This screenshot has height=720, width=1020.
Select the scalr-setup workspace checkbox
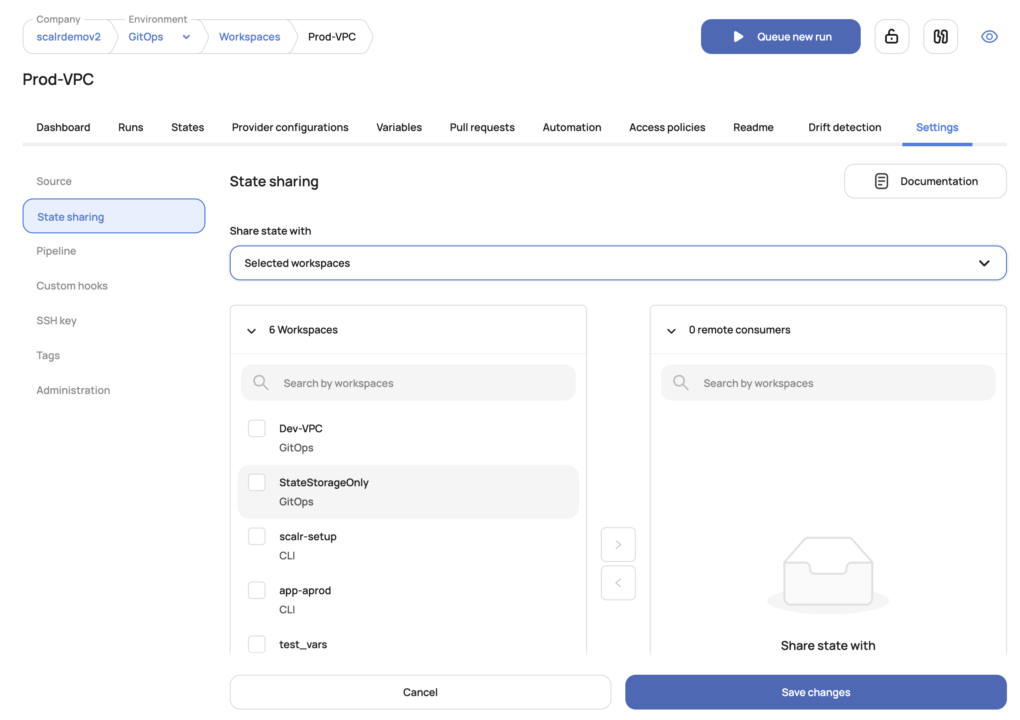[x=256, y=536]
